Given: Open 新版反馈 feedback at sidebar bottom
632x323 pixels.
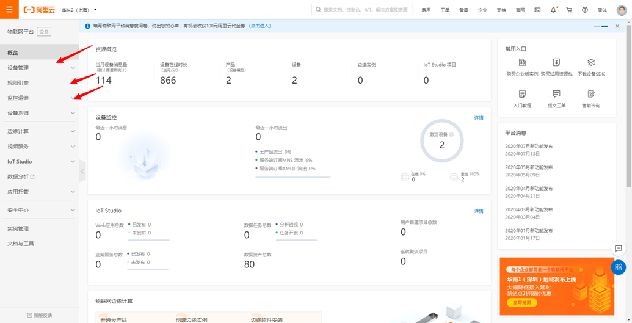Looking at the screenshot, I should pyautogui.click(x=40, y=315).
